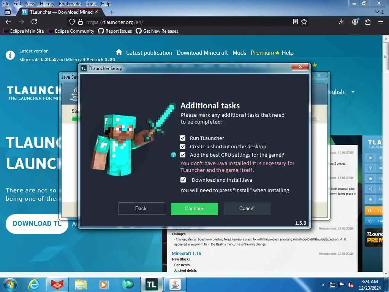The image size is (389, 292).
Task: Open the Edit menu
Action: 17,4
